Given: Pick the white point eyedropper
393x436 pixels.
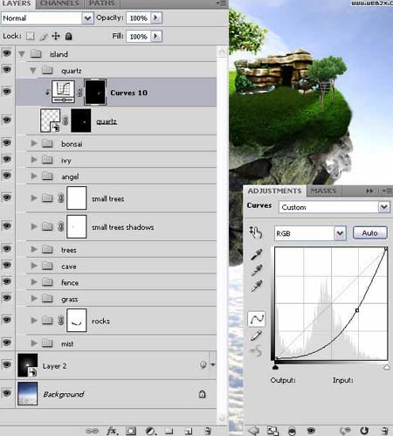Looking at the screenshot, I should coord(256,286).
